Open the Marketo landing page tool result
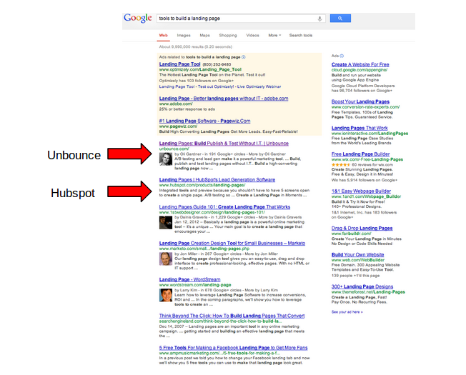 tap(232, 243)
